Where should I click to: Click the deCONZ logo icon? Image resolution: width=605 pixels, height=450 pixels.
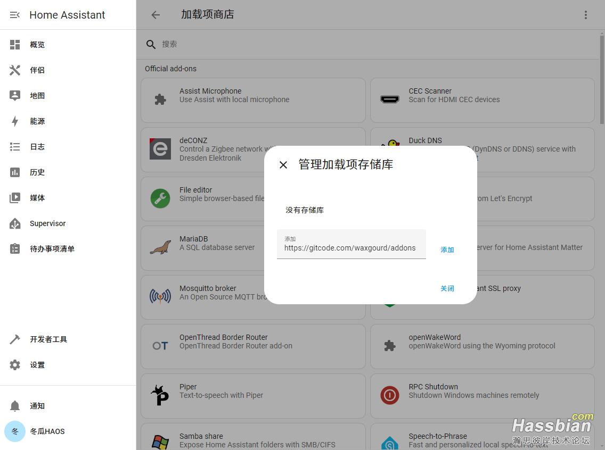tap(160, 149)
